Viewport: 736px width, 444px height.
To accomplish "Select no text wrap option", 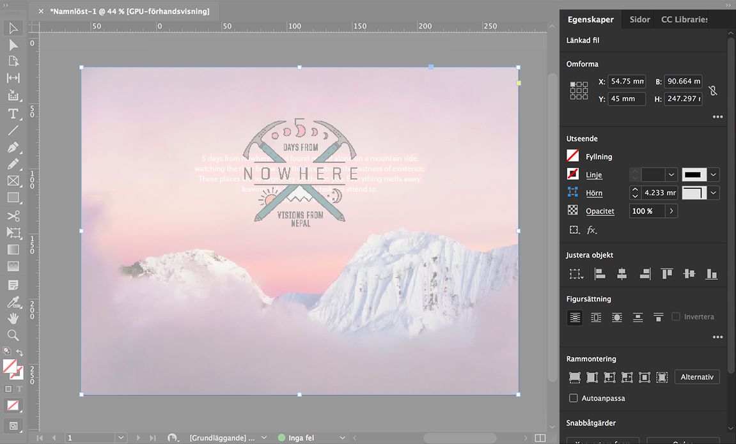I will 575,318.
